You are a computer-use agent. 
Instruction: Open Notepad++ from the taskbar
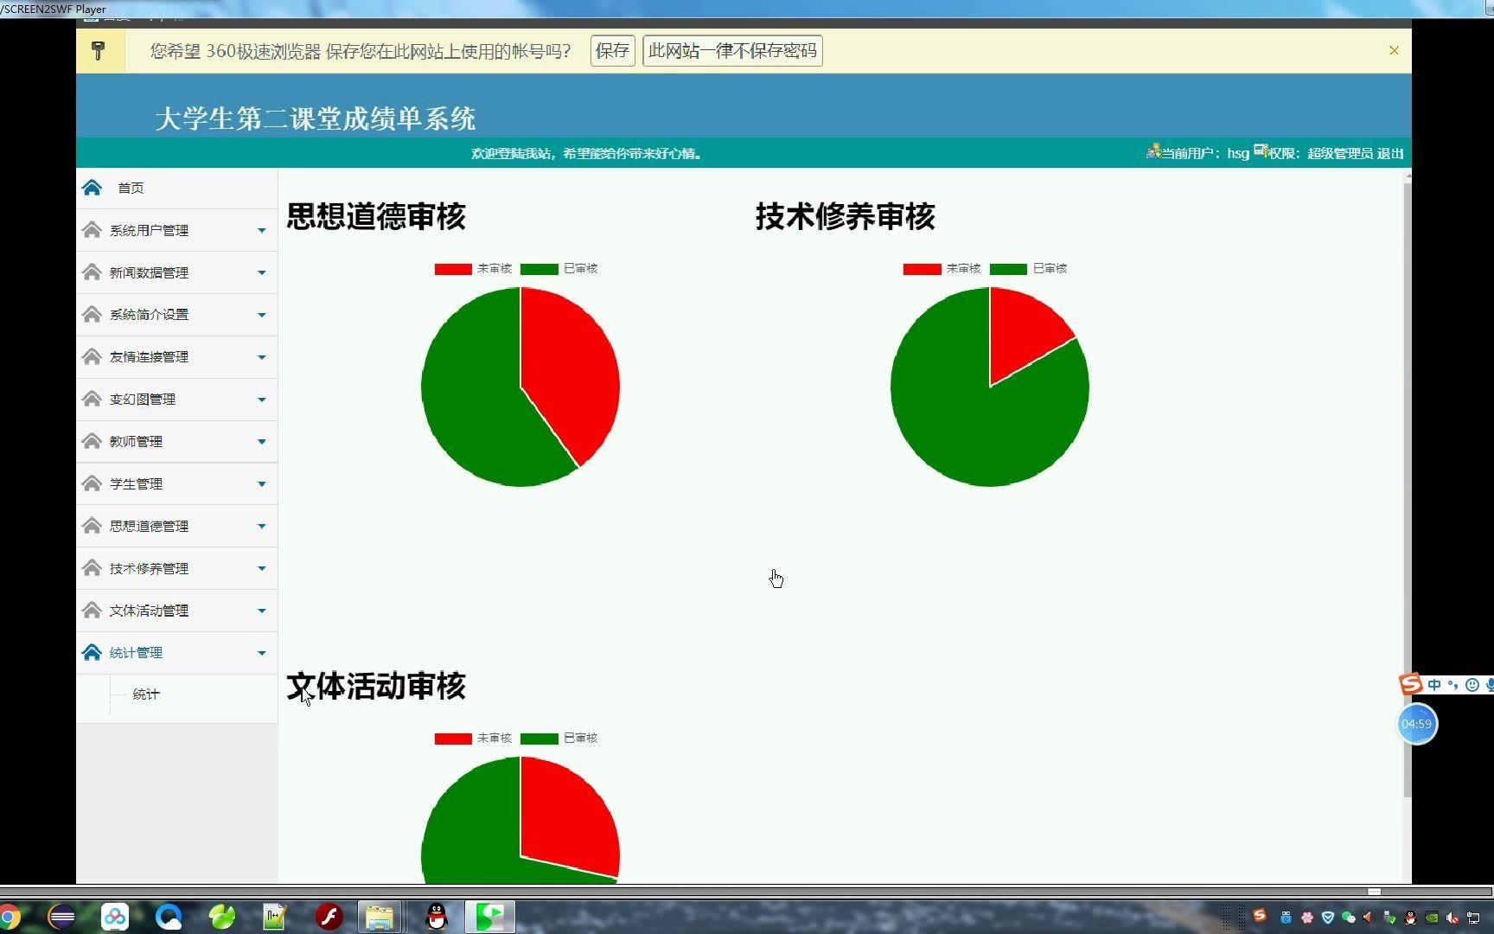coord(275,917)
